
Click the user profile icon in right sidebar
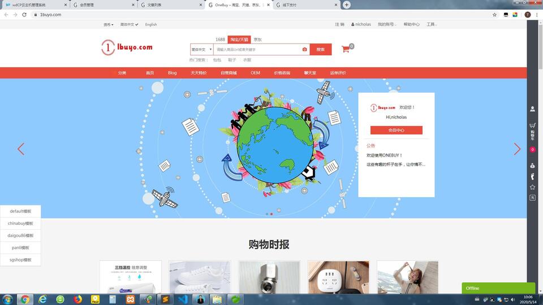[x=532, y=109]
